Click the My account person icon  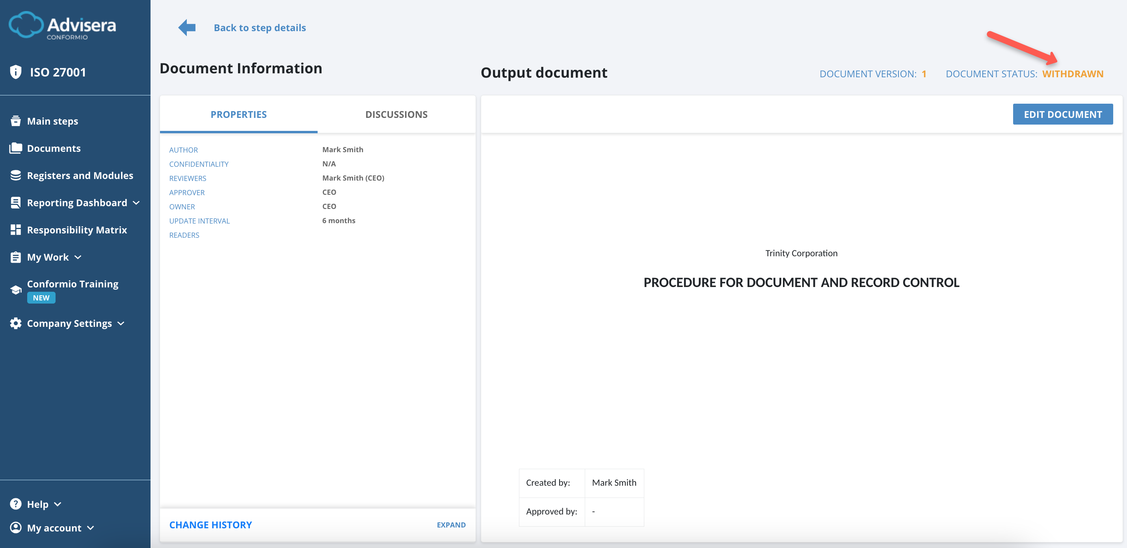pyautogui.click(x=16, y=527)
